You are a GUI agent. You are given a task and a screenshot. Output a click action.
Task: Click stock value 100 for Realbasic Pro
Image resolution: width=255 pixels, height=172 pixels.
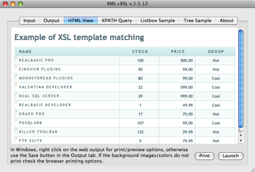[x=140, y=60]
